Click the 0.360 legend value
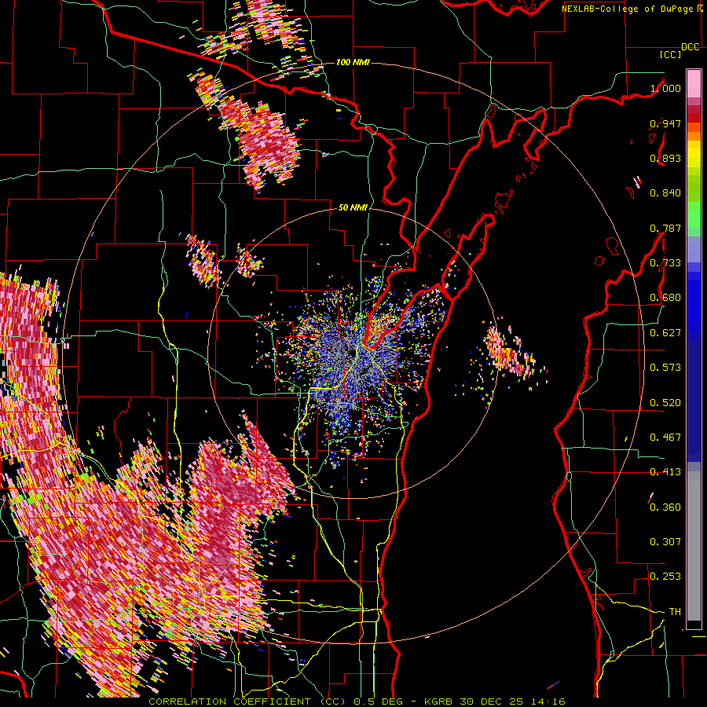 click(665, 507)
